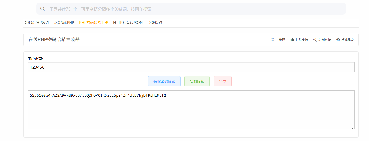Click the search magnifier icon
Viewport: 369px width, 141px height.
[43, 9]
